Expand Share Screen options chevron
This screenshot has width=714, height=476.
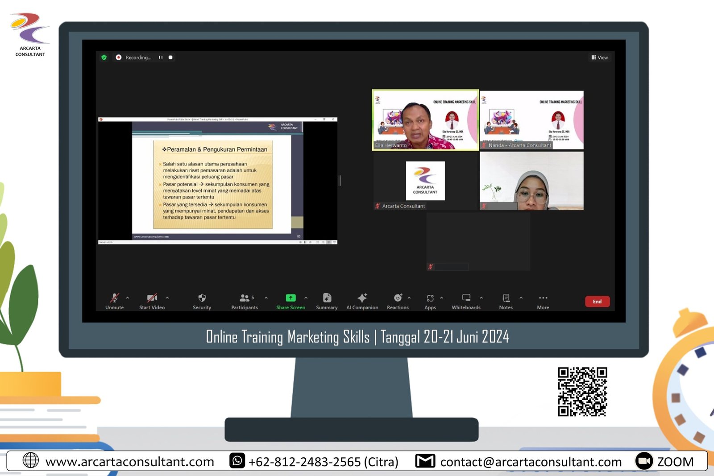pos(306,298)
